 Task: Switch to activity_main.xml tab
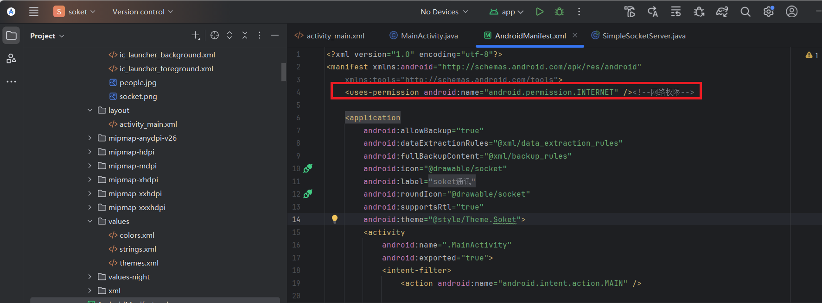330,36
